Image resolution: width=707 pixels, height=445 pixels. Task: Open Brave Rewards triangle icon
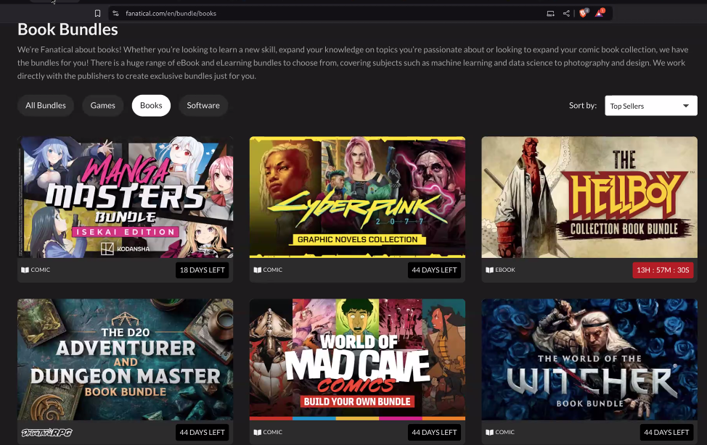click(600, 13)
